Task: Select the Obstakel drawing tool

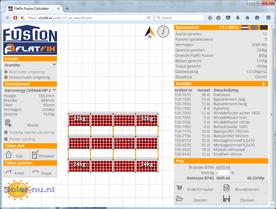Action: (44, 154)
